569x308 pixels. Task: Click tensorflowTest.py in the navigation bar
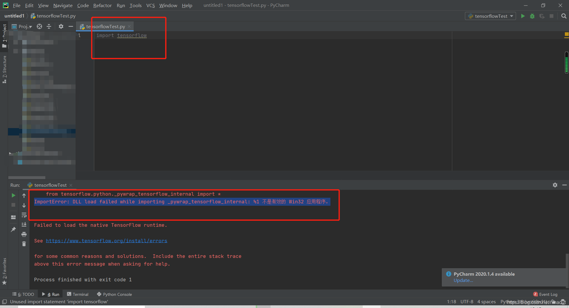[53, 16]
